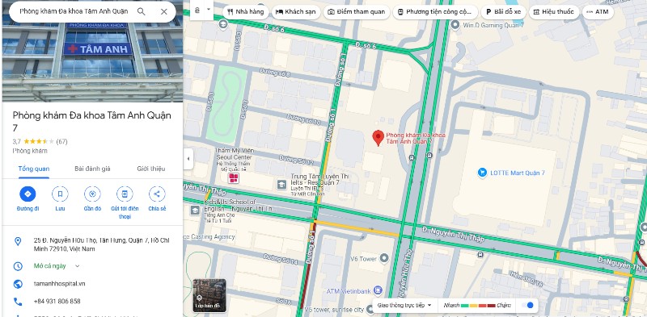Image resolution: width=647 pixels, height=317 pixels.
Task: Click the phone number icon
Action: 18,302
